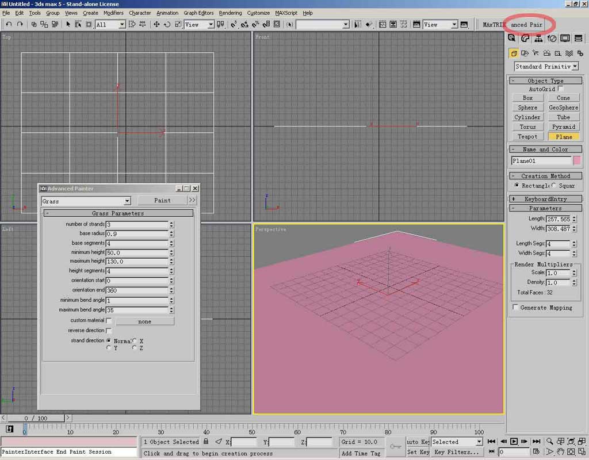Image resolution: width=589 pixels, height=460 pixels.
Task: Enable the AutoGrid checkbox
Action: [x=561, y=89]
